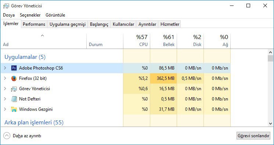Select the İşlemler tab
Viewport: 274px width, 145px height.
pyautogui.click(x=11, y=24)
